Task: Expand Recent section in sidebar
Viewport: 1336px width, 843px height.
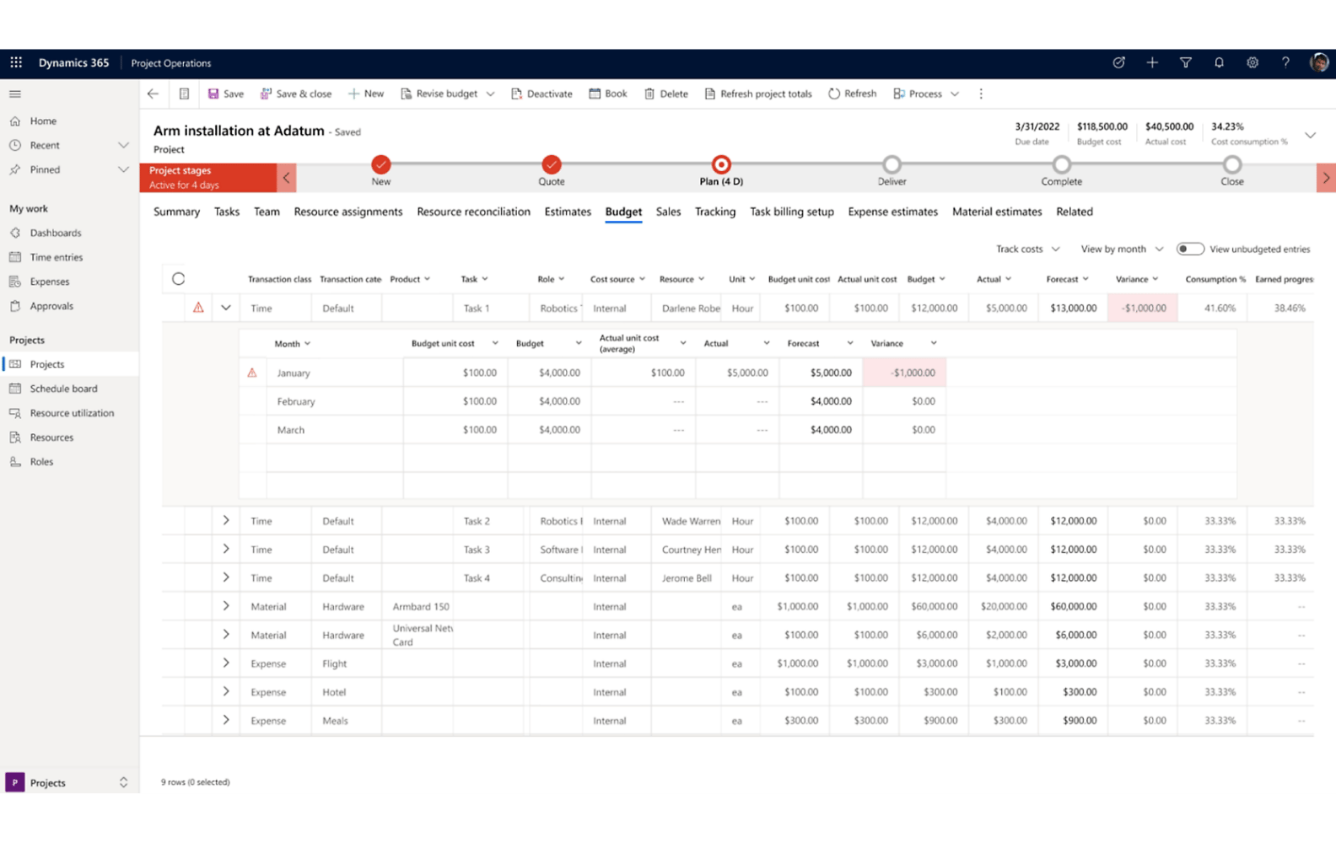Action: click(123, 145)
